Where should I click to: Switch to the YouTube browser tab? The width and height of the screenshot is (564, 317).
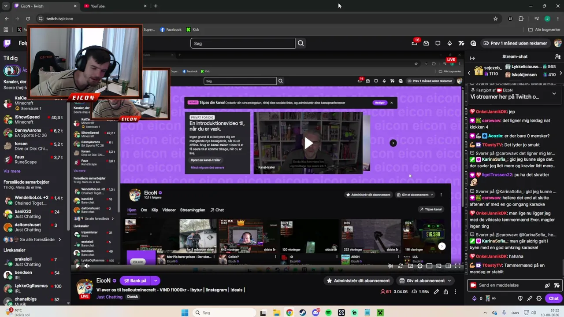(115, 6)
